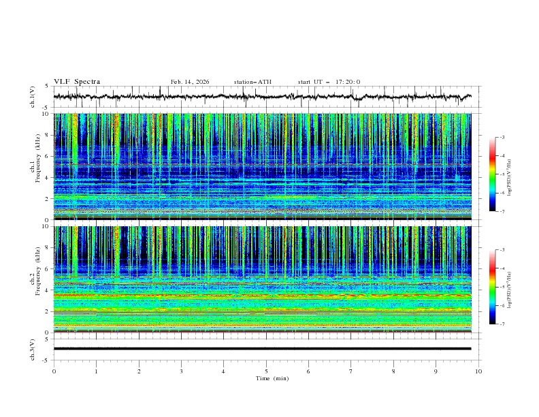This screenshot has width=539, height=417.
Task: Click the 5 minute tick label on time axis
Action: 266,371
